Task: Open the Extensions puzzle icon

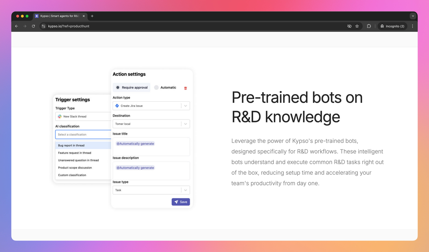Action: (369, 26)
